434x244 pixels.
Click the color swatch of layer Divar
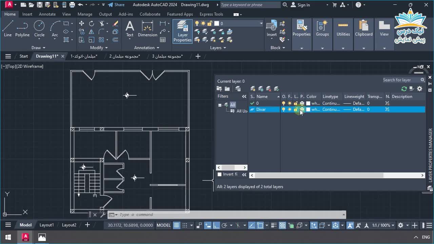click(308, 109)
